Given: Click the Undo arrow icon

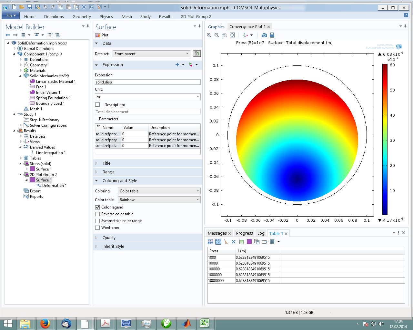Looking at the screenshot, I should 45,7.
